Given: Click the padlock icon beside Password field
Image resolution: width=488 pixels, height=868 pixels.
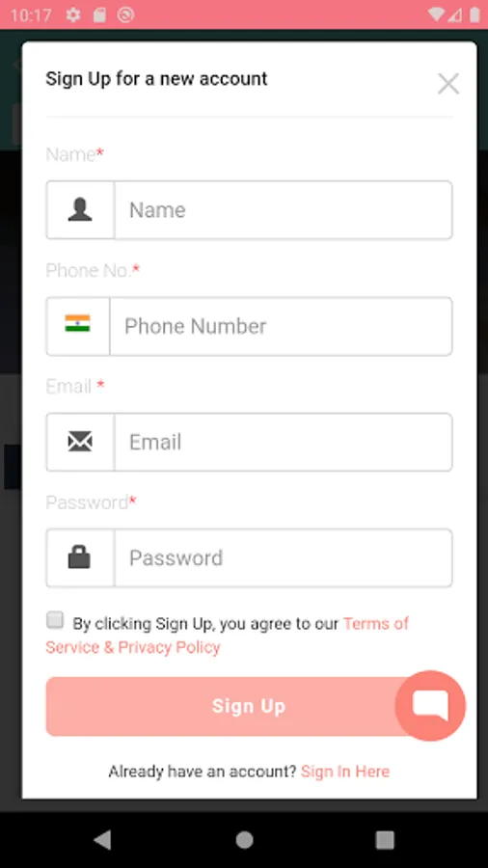Looking at the screenshot, I should 79,557.
